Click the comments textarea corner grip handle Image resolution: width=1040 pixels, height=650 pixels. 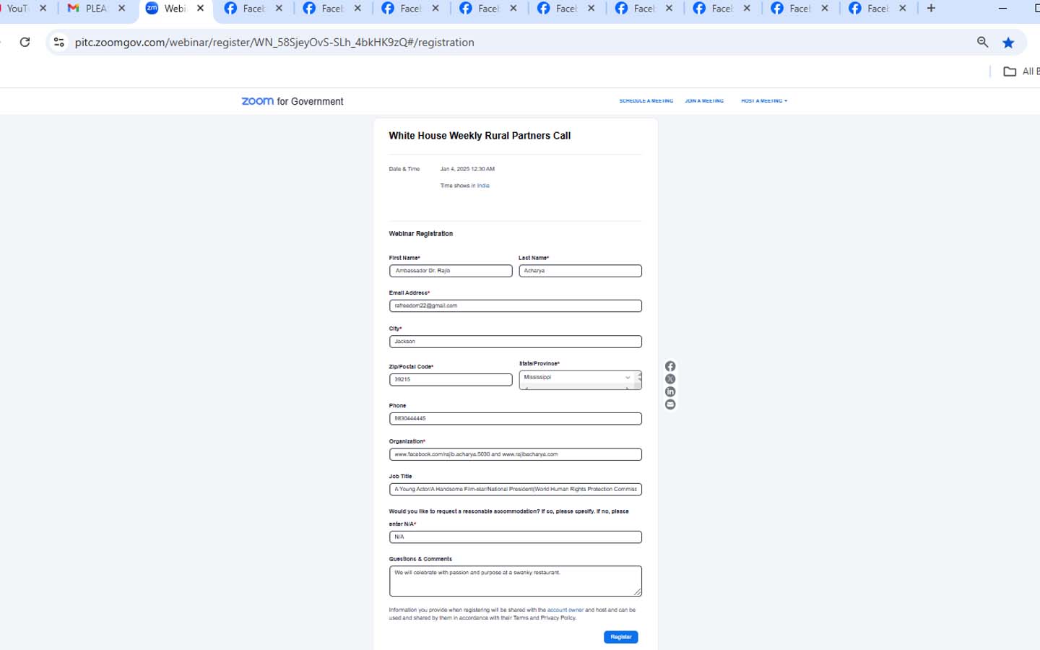[638, 593]
